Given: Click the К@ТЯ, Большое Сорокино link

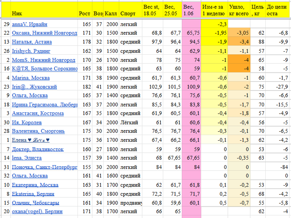Looking at the screenshot, I should 45,69.
